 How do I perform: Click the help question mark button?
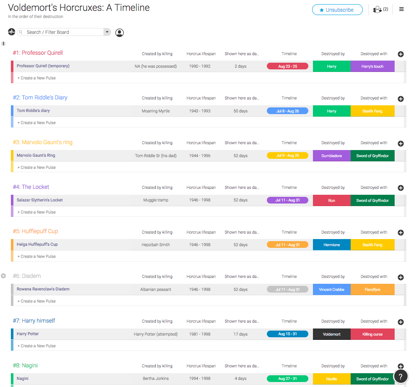pos(400,376)
